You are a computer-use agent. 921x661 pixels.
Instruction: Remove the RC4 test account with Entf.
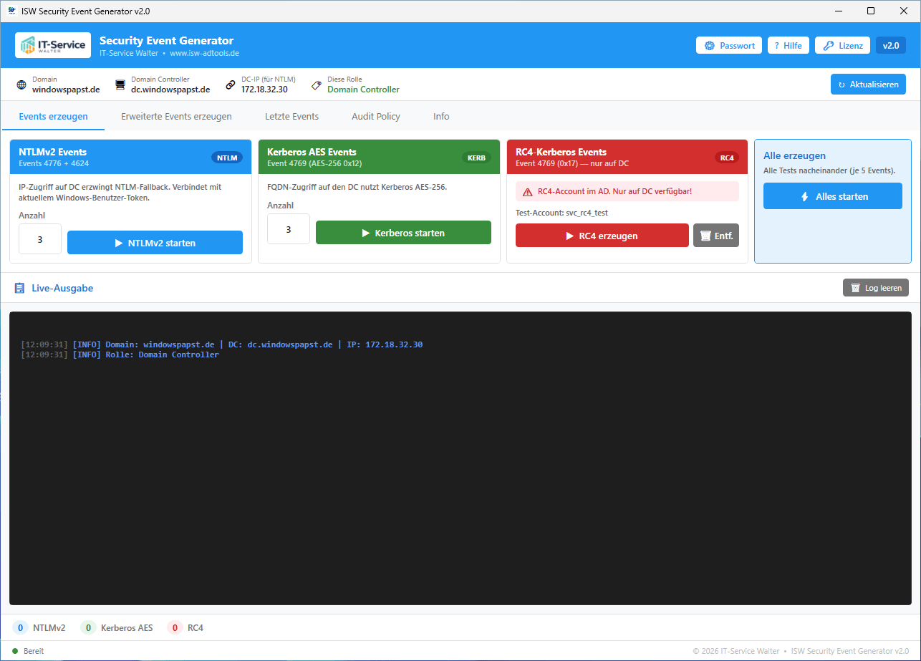click(716, 236)
